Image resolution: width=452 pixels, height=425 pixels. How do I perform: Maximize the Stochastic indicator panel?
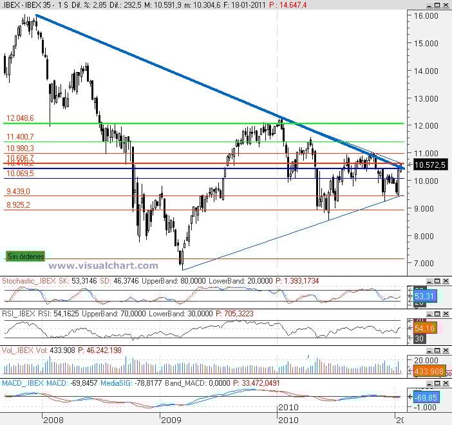coord(437,281)
